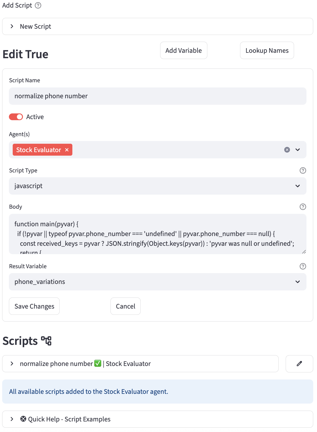Screen dimensions: 317x432
Task: Click the pencil edit script button
Action: click(x=299, y=364)
